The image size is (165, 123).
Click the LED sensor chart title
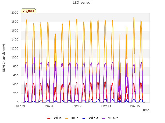tap(82, 3)
